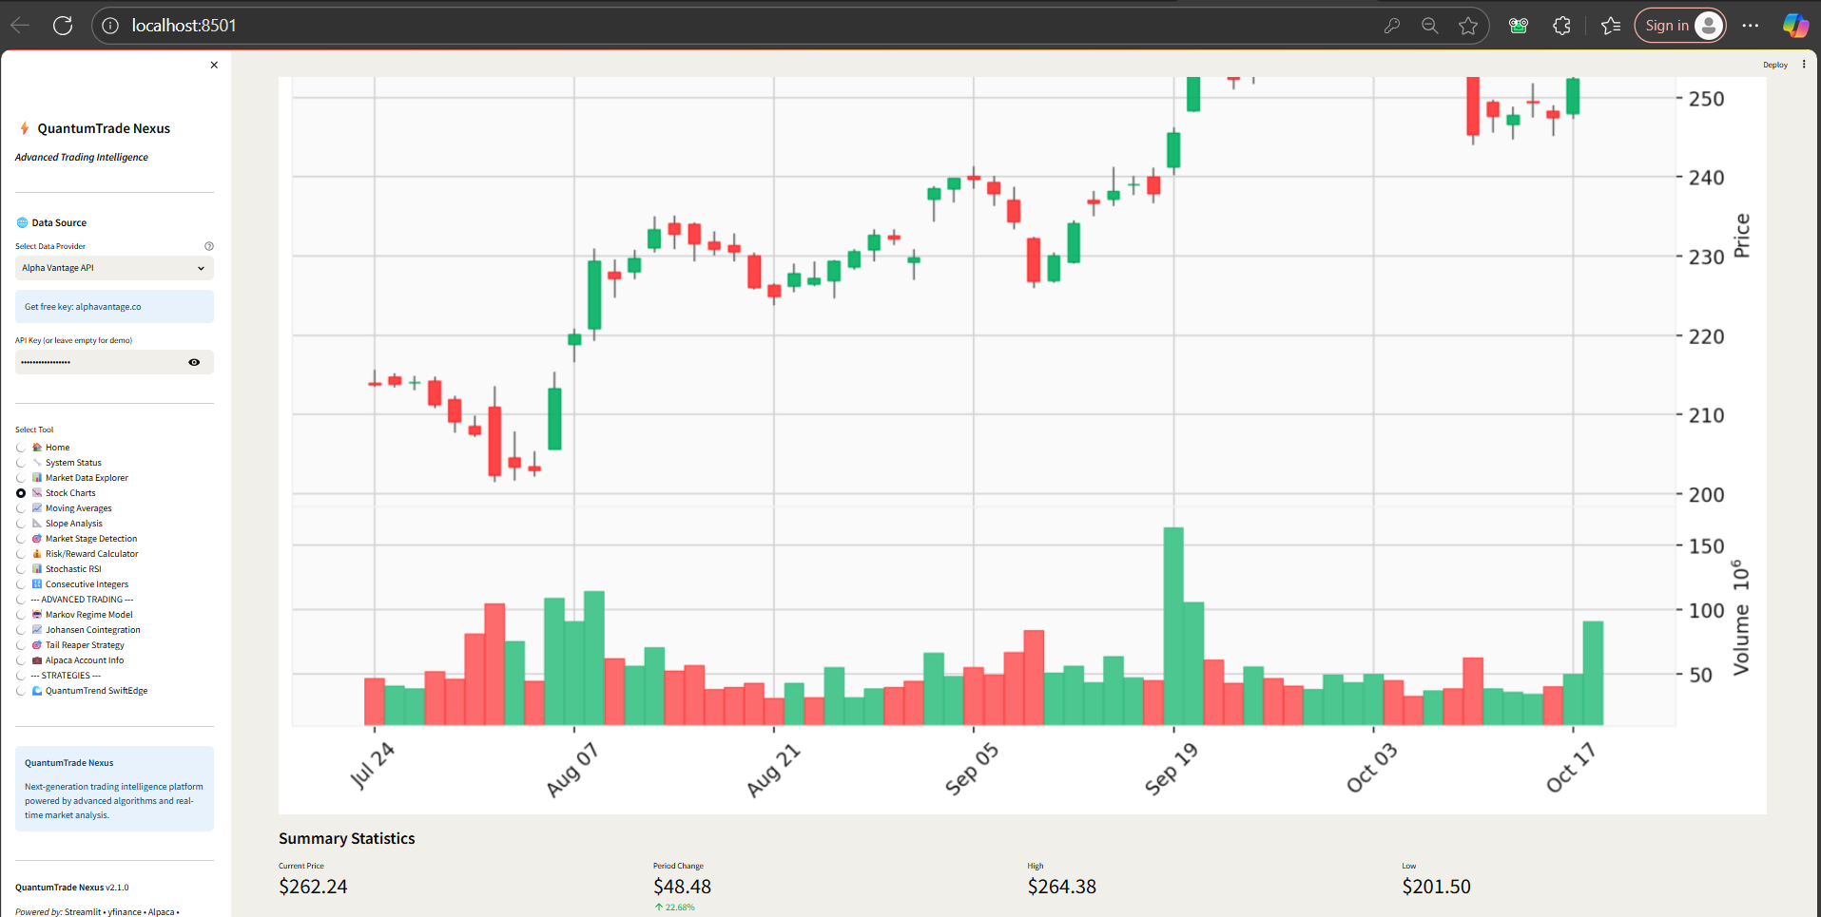This screenshot has height=917, width=1821.
Task: Open the Favorites list icon
Action: tap(1611, 26)
